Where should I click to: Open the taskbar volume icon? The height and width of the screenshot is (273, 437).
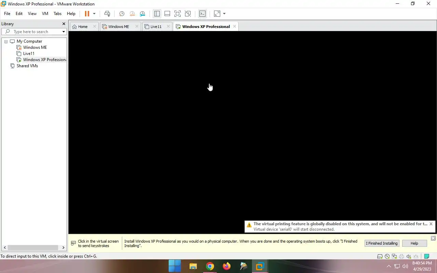[405, 266]
